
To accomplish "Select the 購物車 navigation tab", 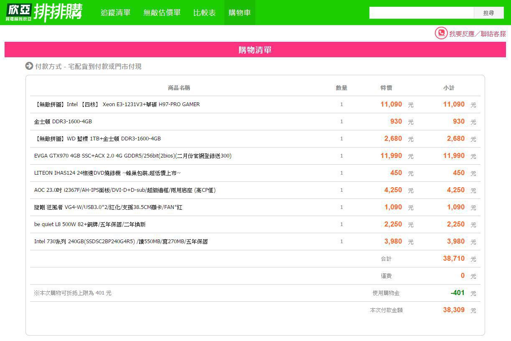I will 240,13.
